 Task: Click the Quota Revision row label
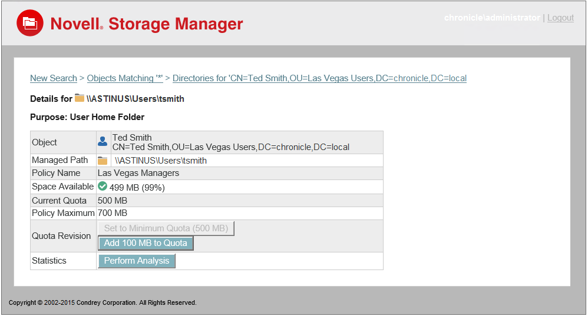(61, 236)
